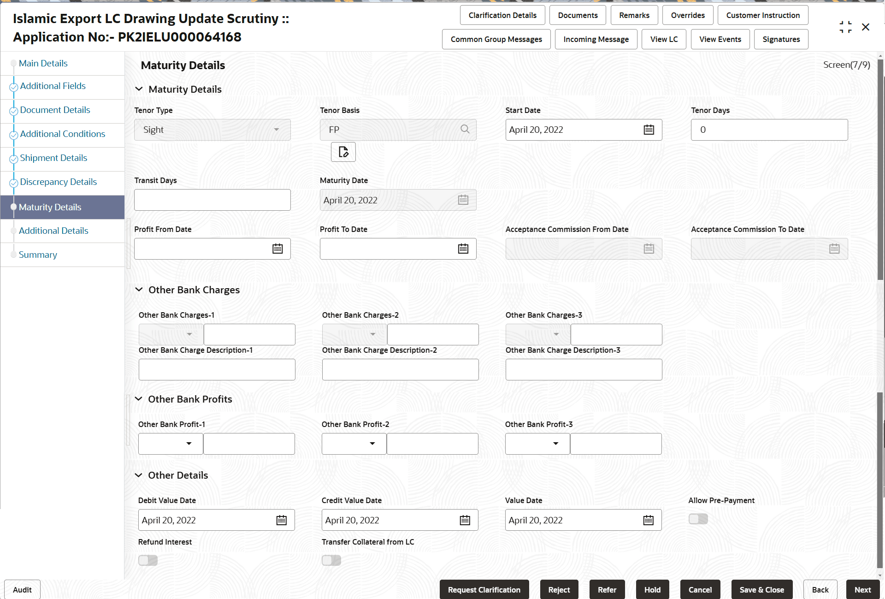
Task: Click the edit document icon below Tenor Basis
Action: (x=343, y=152)
